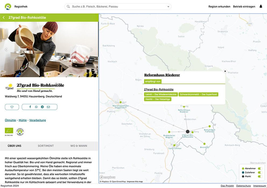Open the SORTIMENT tab
The image size is (267, 188).
[x=46, y=146]
